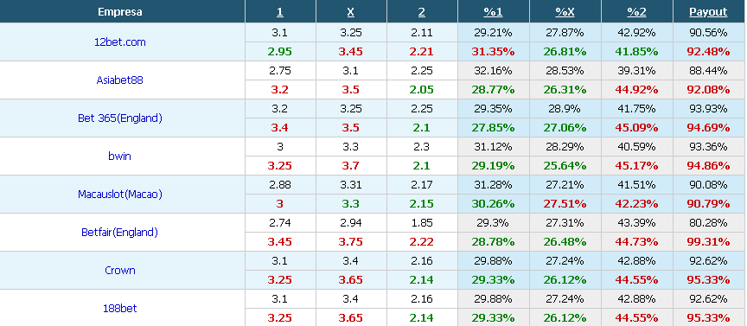This screenshot has height=326, width=747.
Task: Click Betfair's 99.31% payout cell
Action: click(708, 241)
